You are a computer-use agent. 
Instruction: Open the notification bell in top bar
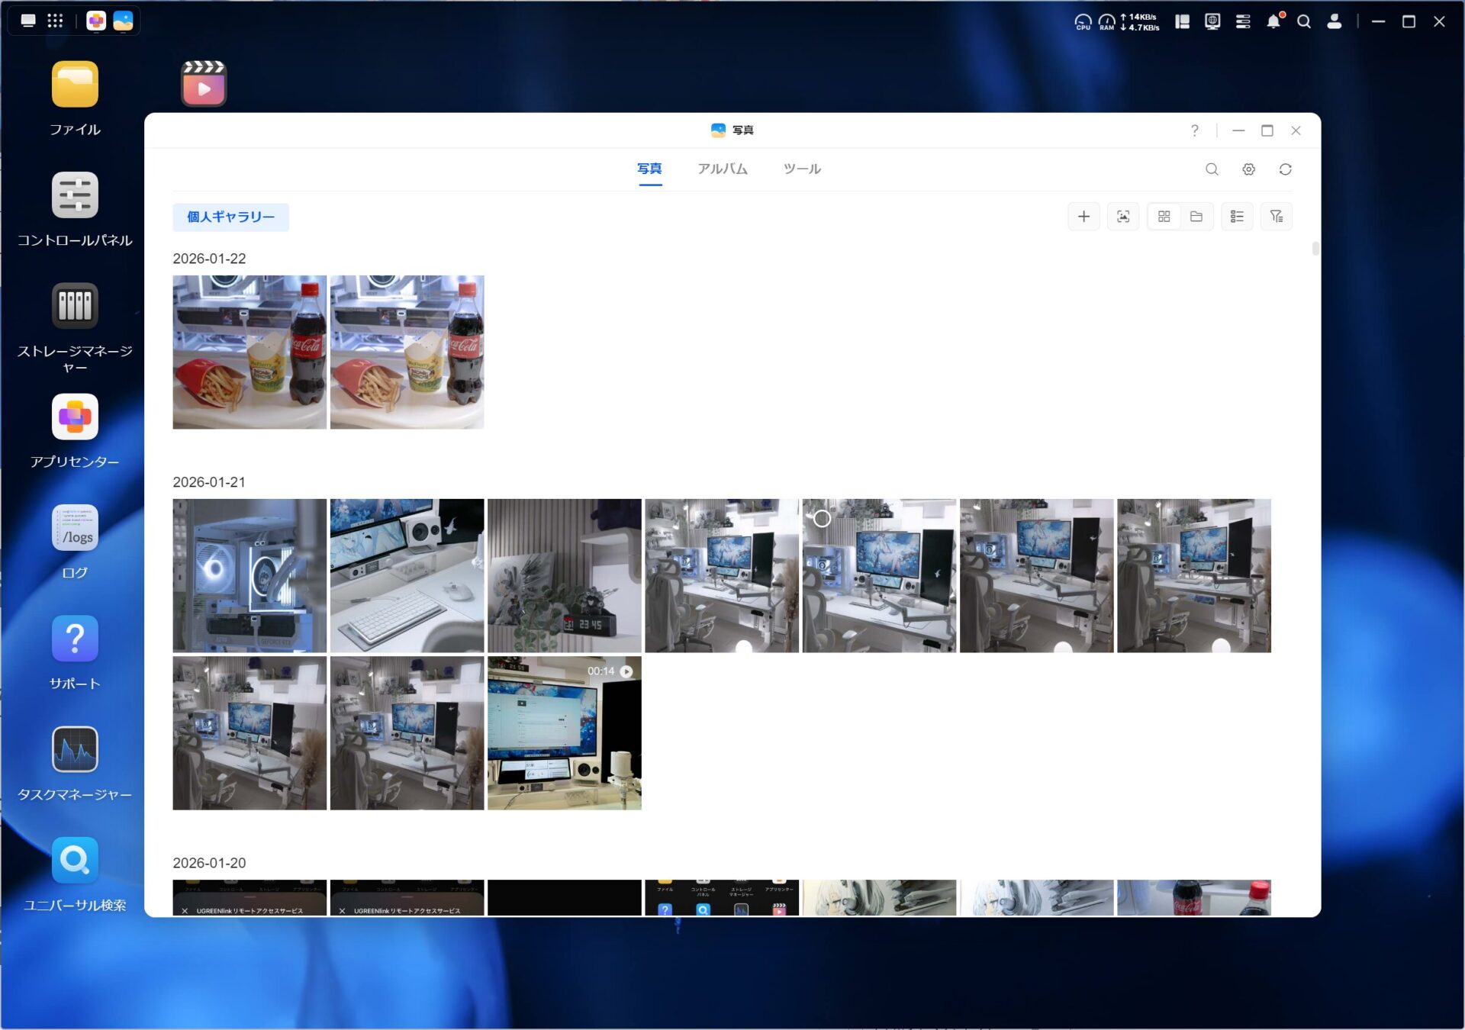pyautogui.click(x=1273, y=21)
